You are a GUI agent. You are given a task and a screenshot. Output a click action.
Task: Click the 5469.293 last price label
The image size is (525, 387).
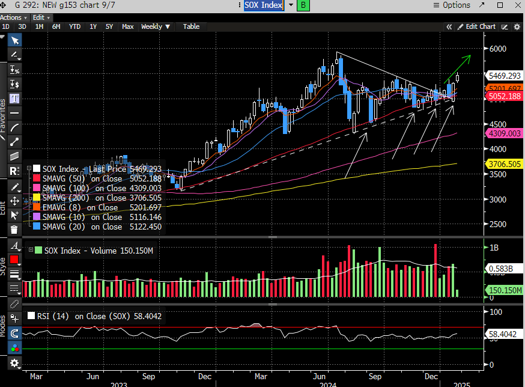[x=503, y=76]
